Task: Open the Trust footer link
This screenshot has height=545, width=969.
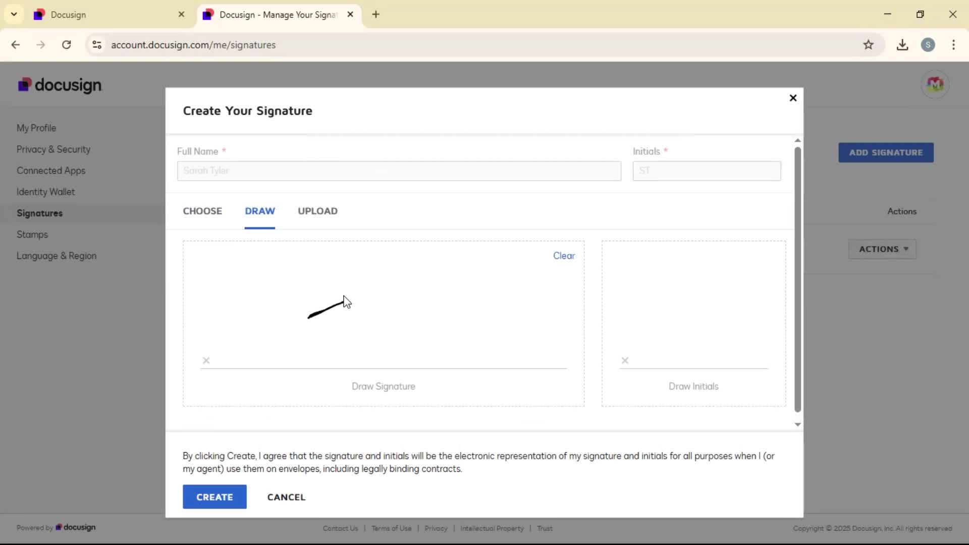Action: [545, 528]
